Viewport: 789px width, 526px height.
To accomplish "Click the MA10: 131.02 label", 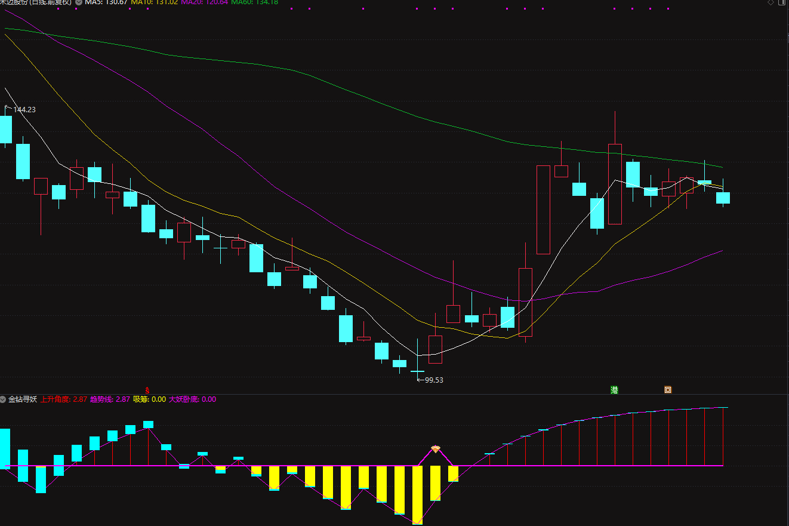I will 154,2.
